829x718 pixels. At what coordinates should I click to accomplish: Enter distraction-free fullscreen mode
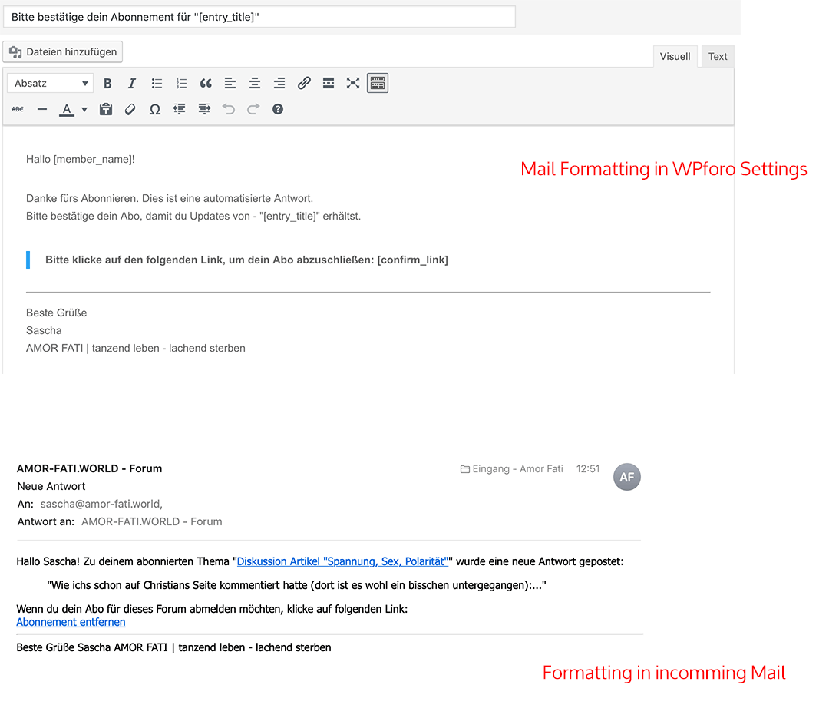(x=352, y=83)
